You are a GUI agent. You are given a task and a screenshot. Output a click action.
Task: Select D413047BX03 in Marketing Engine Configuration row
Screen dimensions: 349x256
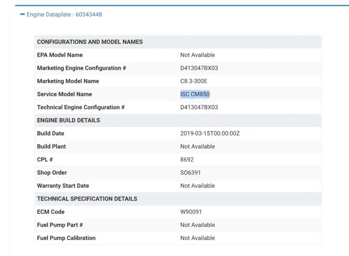[x=199, y=68]
